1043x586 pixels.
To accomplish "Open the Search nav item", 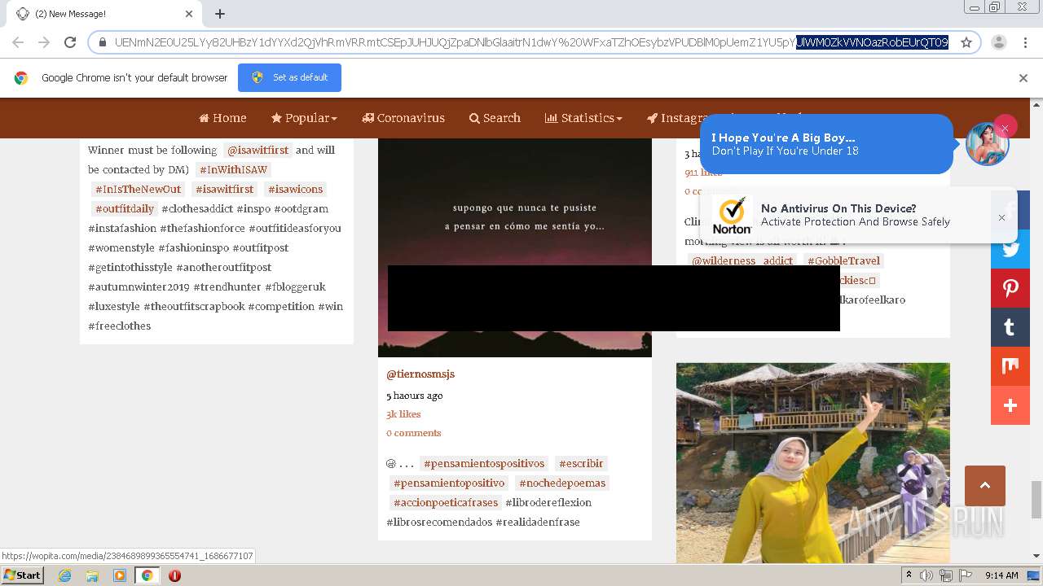I will 495,118.
